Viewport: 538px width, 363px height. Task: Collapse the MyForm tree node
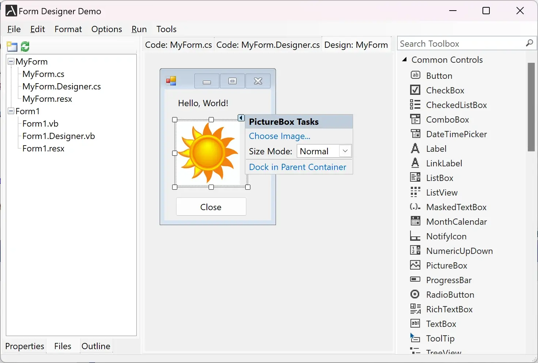point(11,62)
